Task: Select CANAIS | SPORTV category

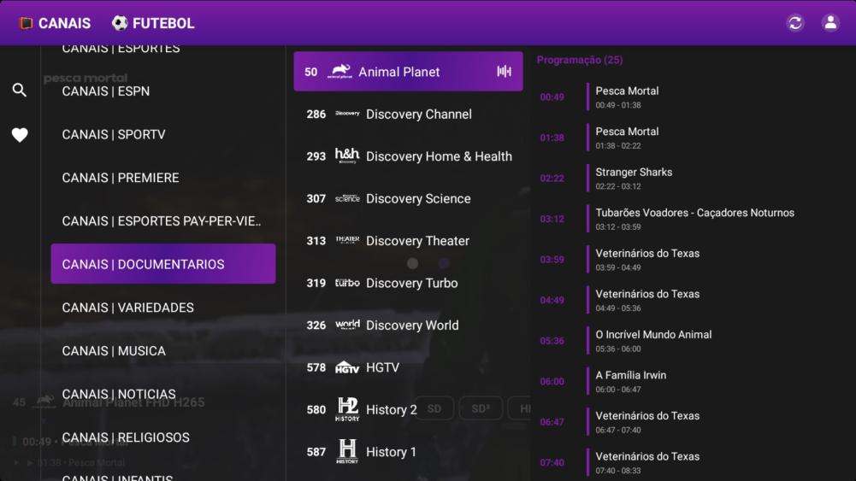Action: pyautogui.click(x=163, y=134)
